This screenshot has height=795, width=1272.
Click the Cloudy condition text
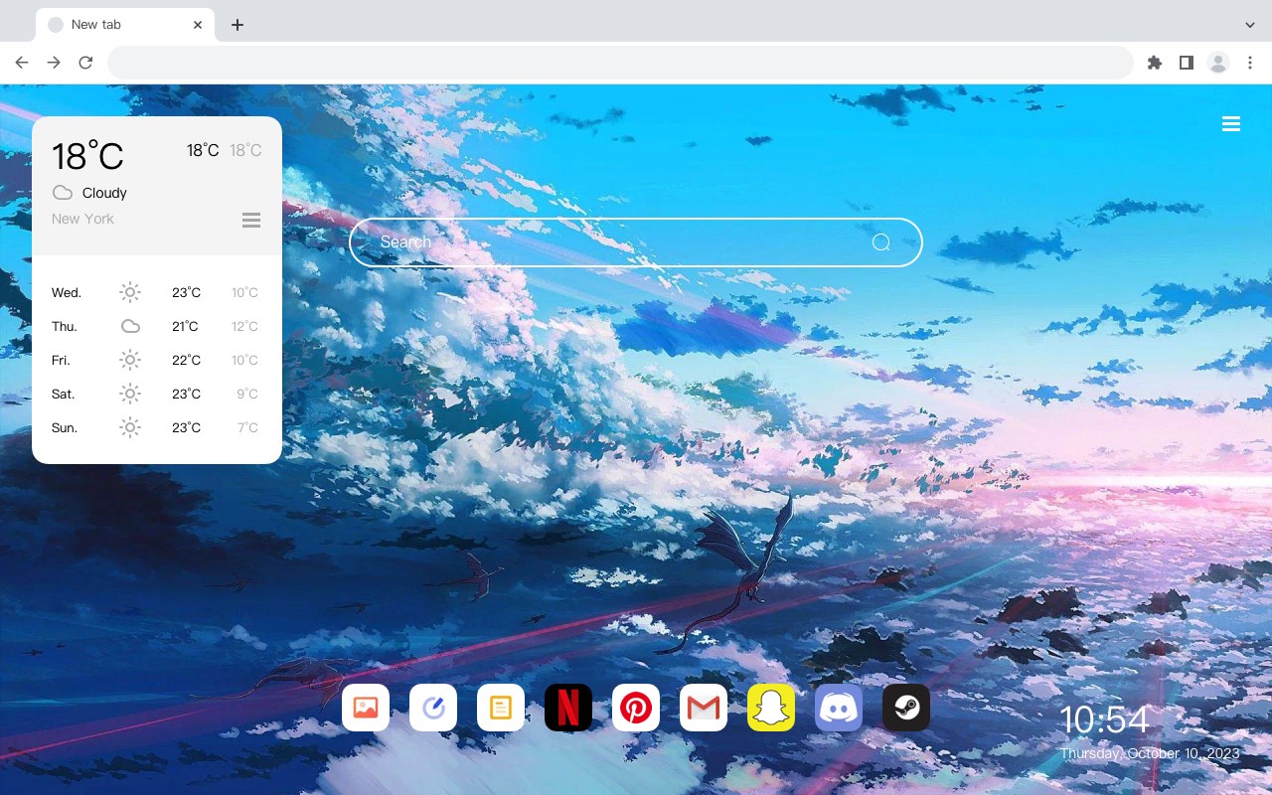pyautogui.click(x=104, y=193)
